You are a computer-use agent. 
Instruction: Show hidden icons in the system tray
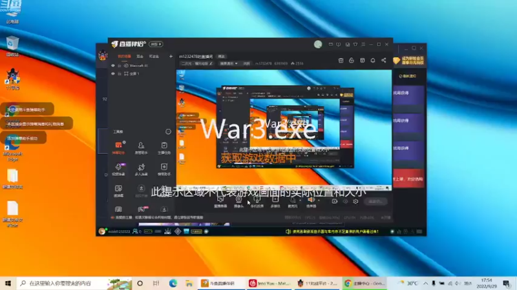(426, 283)
